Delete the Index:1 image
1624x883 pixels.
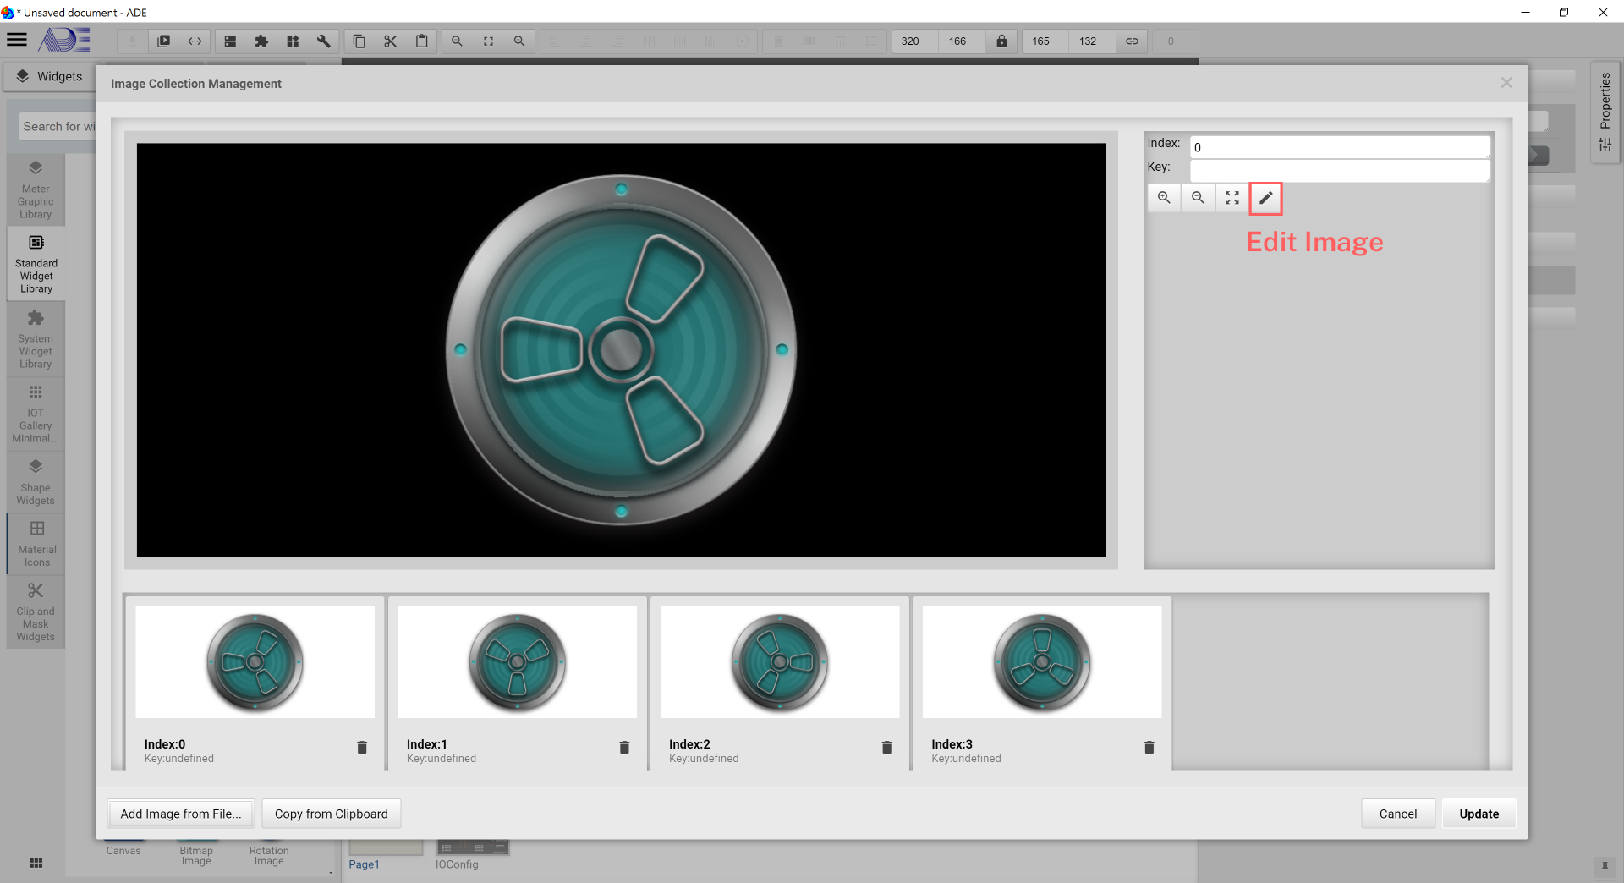tap(624, 748)
